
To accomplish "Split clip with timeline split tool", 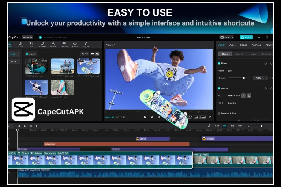I will coord(31,126).
